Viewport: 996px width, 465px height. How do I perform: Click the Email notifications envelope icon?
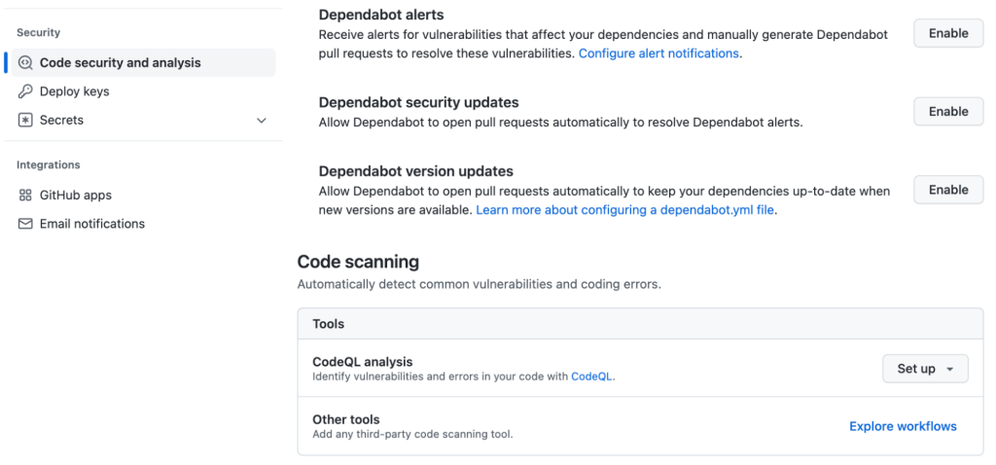[x=26, y=224]
